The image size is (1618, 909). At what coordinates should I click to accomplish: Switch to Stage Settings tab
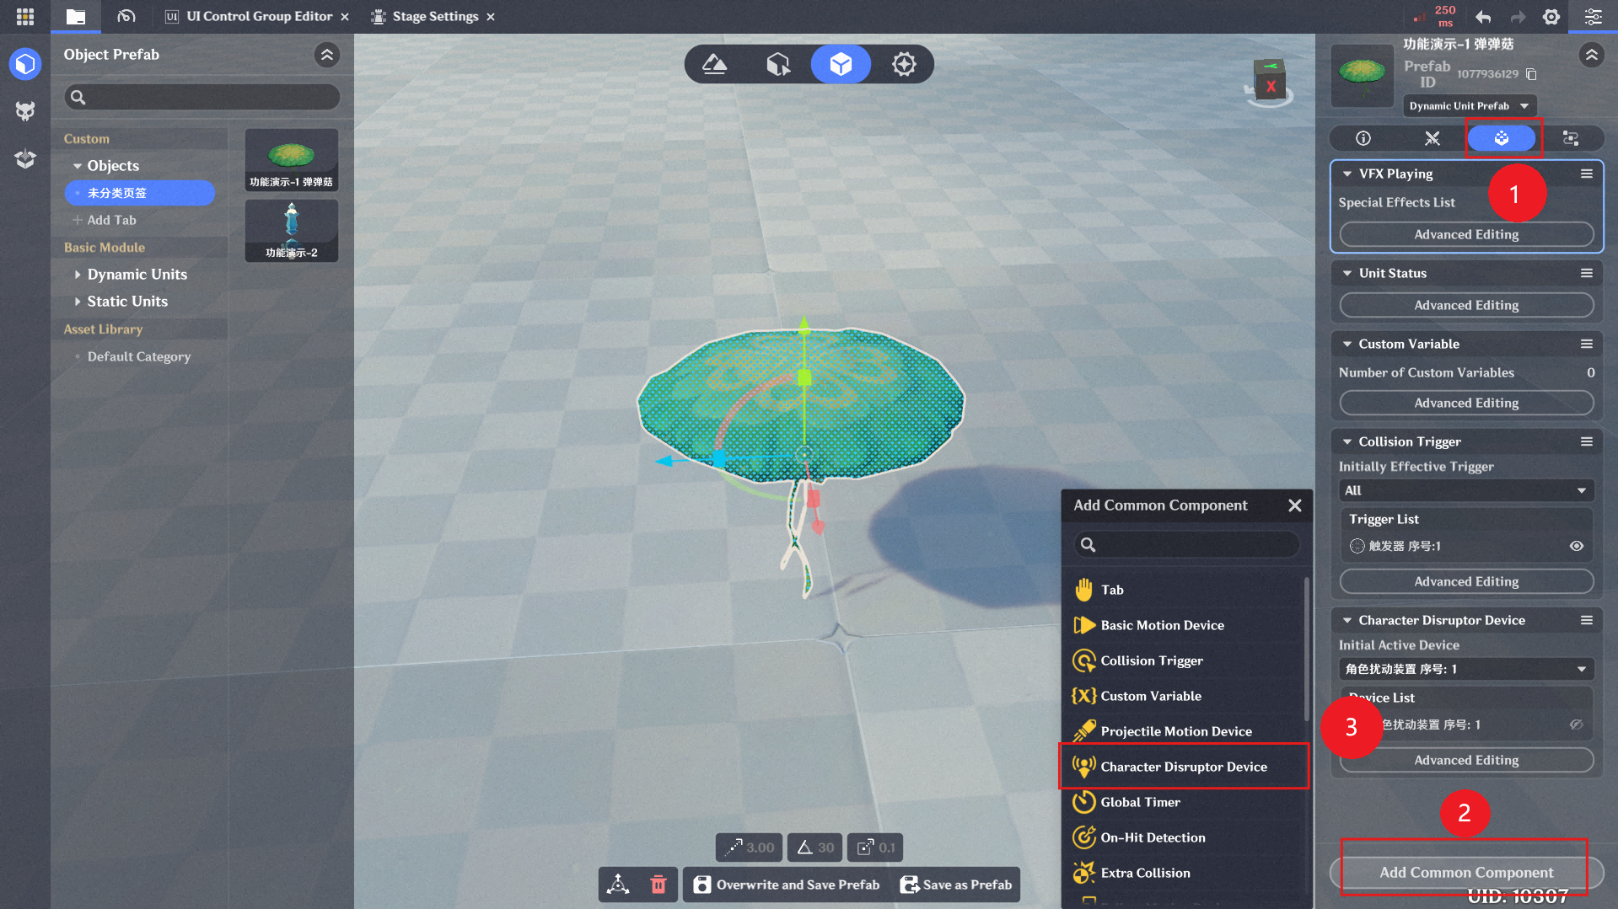click(x=435, y=16)
